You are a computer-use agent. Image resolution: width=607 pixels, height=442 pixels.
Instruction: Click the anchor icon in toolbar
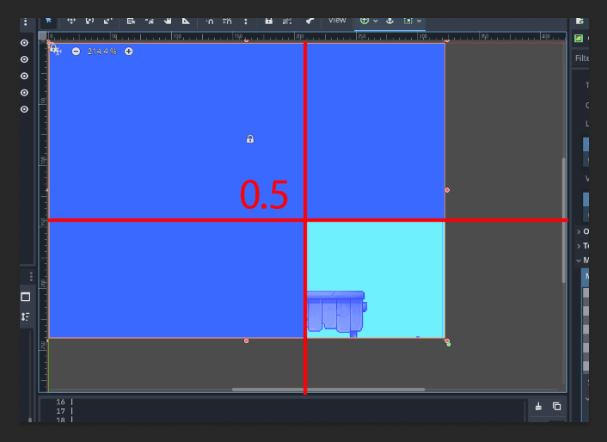click(x=389, y=21)
